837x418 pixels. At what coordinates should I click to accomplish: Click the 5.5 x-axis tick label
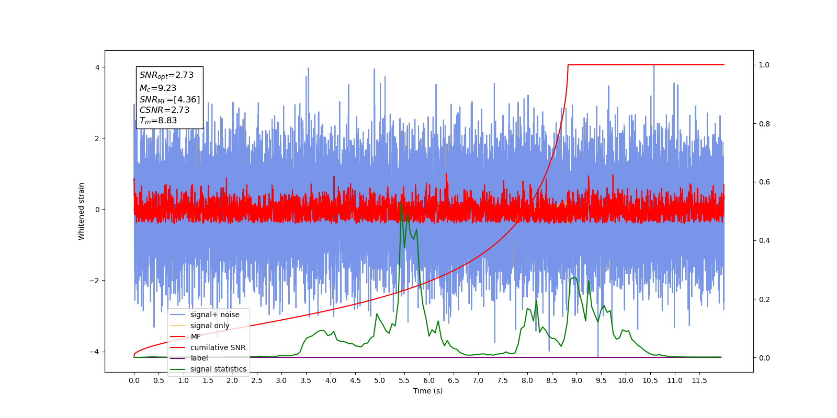(x=404, y=380)
